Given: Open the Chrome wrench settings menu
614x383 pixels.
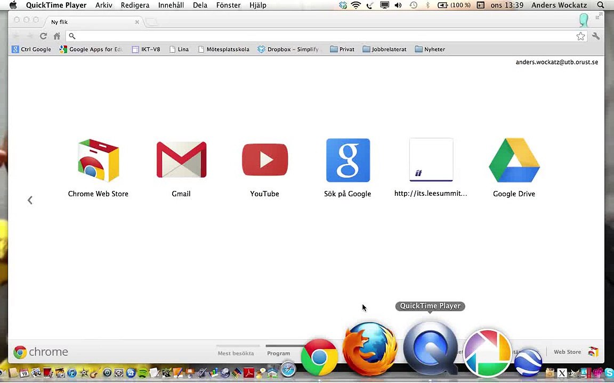Looking at the screenshot, I should point(596,36).
